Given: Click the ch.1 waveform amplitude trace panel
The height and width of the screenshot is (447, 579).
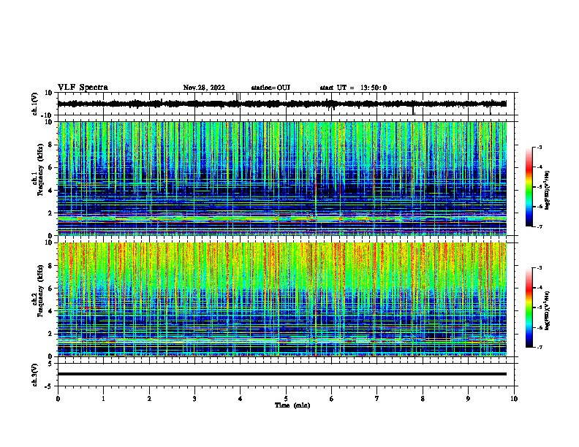Looking at the screenshot, I should pyautogui.click(x=286, y=104).
